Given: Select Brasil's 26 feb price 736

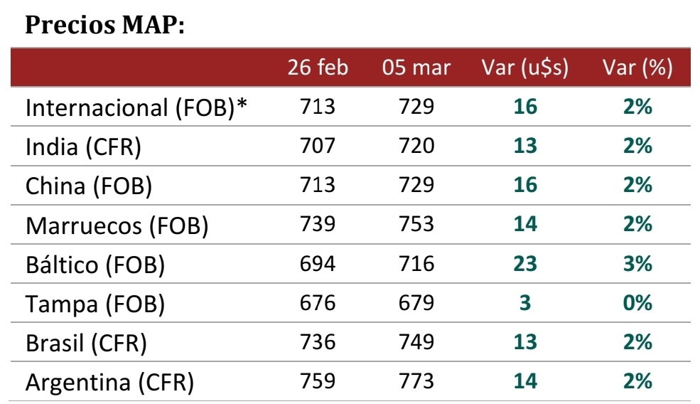Looking at the screenshot, I should [x=318, y=342].
